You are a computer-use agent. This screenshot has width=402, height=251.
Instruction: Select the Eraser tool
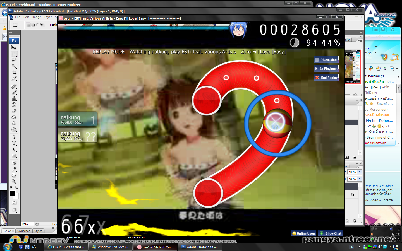(14, 111)
